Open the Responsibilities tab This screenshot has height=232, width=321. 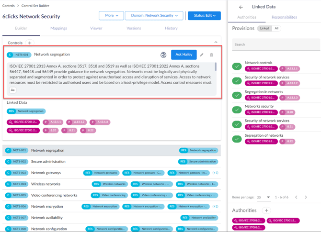[284, 17]
